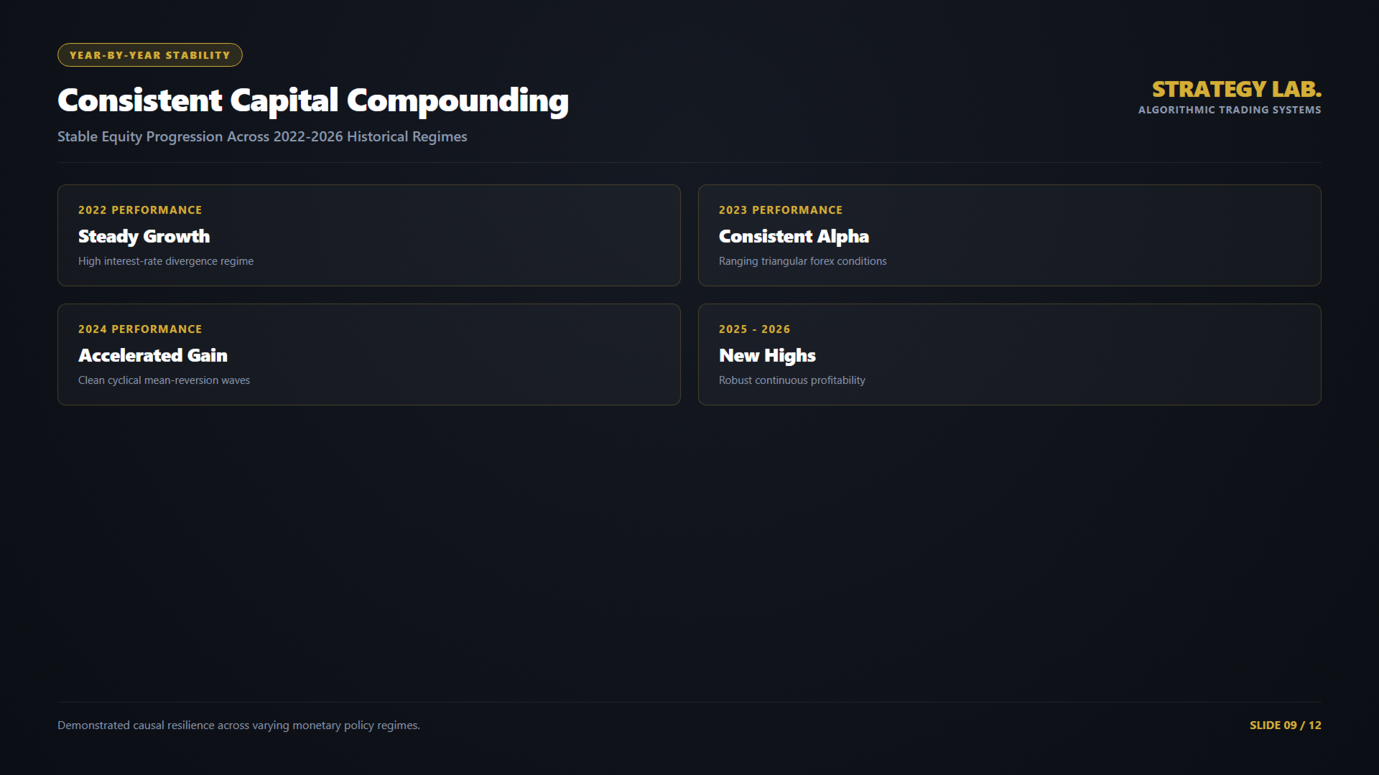Click the footer note about causal resilience
Image resolution: width=1379 pixels, height=775 pixels.
pyautogui.click(x=239, y=725)
